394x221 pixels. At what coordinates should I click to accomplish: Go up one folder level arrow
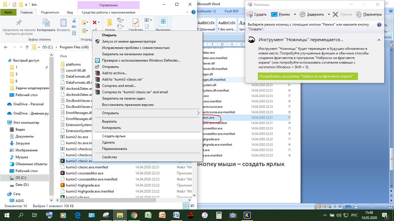click(27, 47)
